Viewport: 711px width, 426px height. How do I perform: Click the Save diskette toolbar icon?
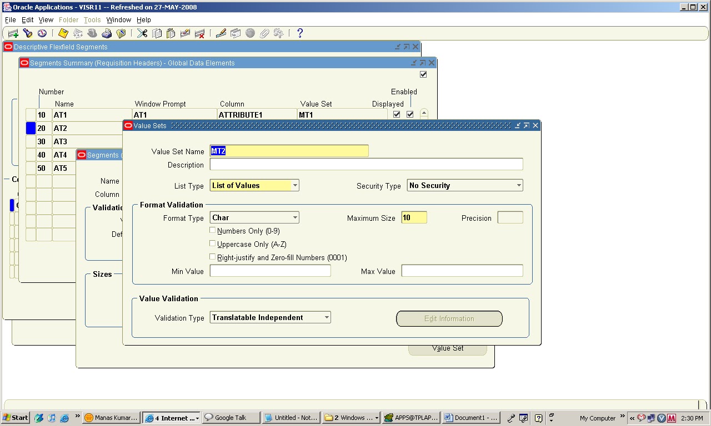point(63,33)
